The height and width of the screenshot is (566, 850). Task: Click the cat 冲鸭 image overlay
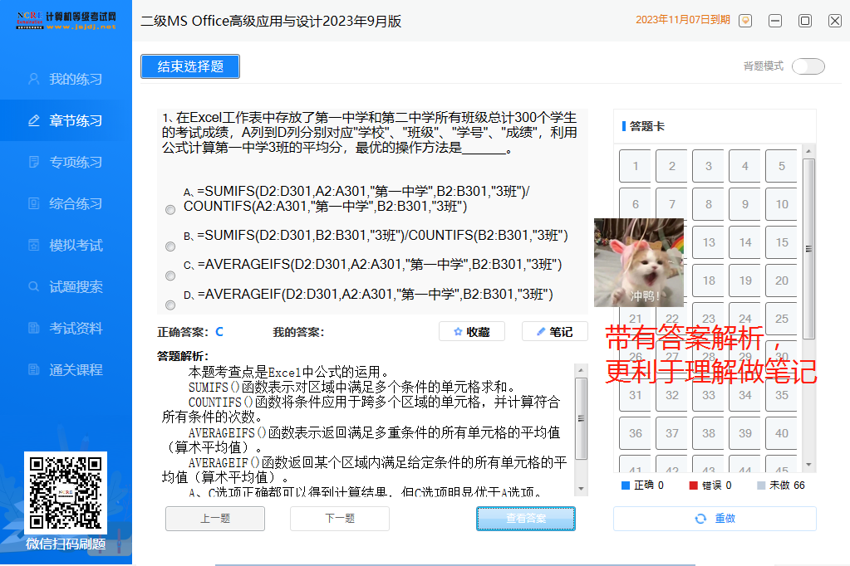click(x=639, y=263)
